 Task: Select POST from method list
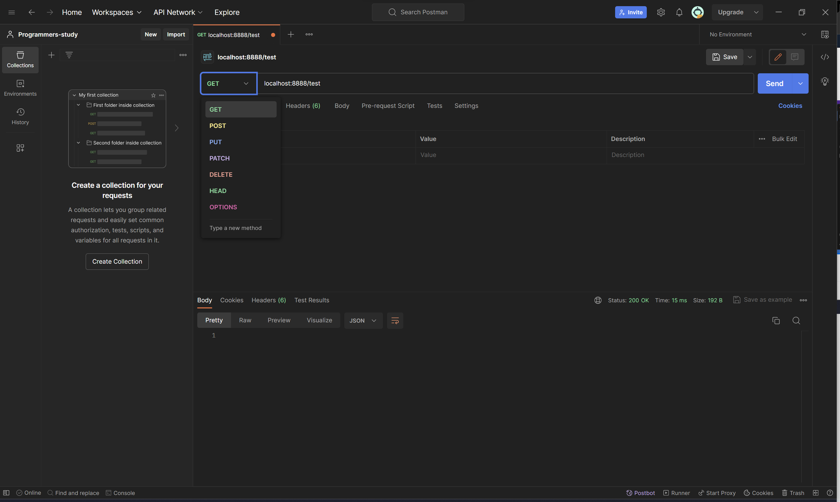(x=241, y=126)
